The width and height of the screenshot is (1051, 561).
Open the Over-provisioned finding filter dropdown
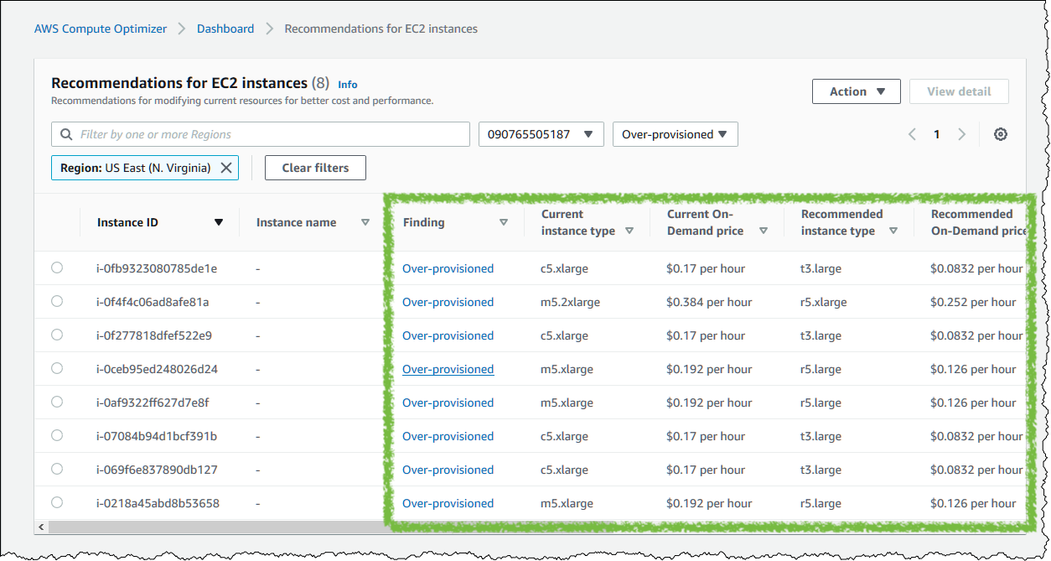[675, 133]
